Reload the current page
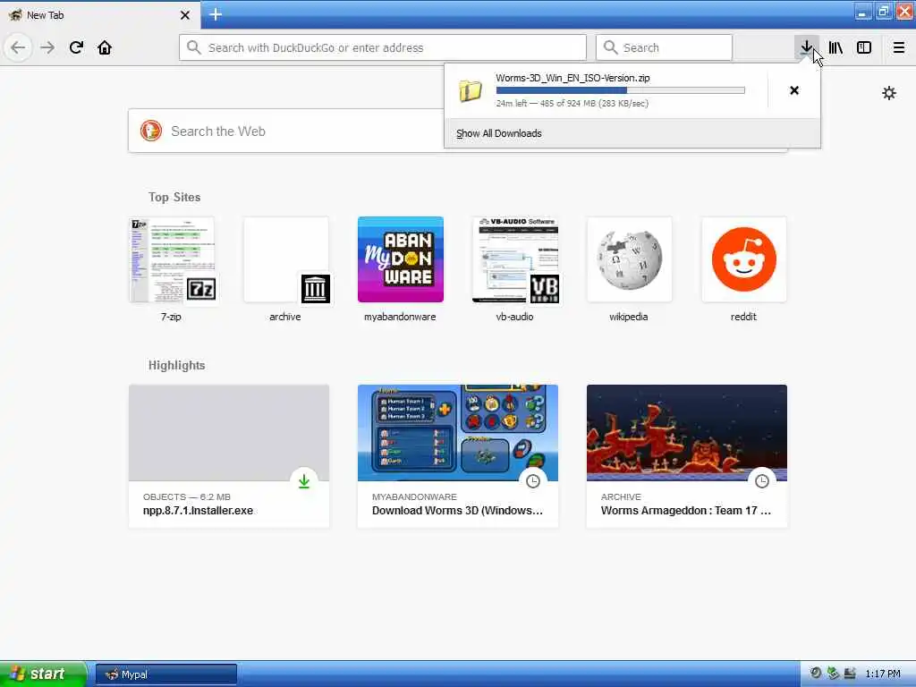The height and width of the screenshot is (687, 916). click(x=76, y=47)
